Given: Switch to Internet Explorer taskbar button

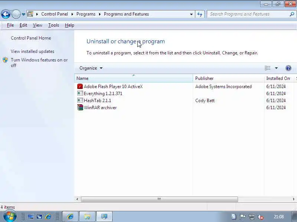Looking at the screenshot, I should click(x=70, y=216).
